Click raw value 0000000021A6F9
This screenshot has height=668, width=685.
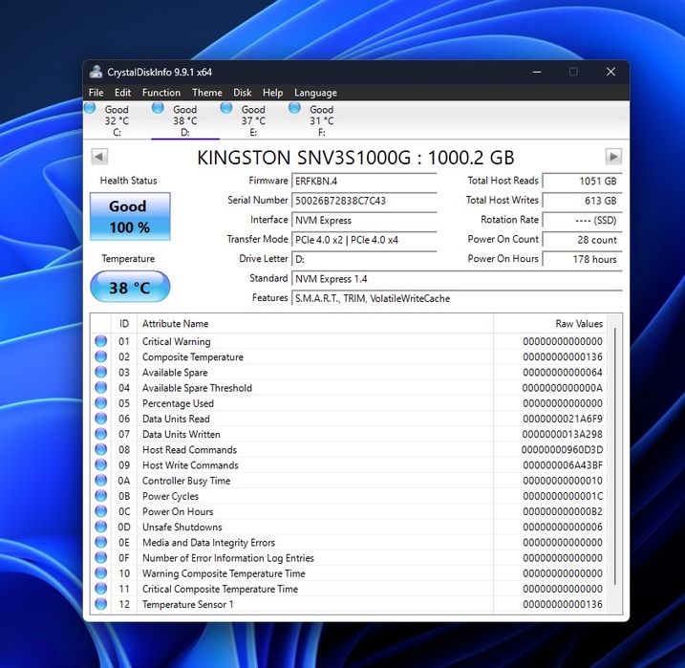(x=563, y=419)
